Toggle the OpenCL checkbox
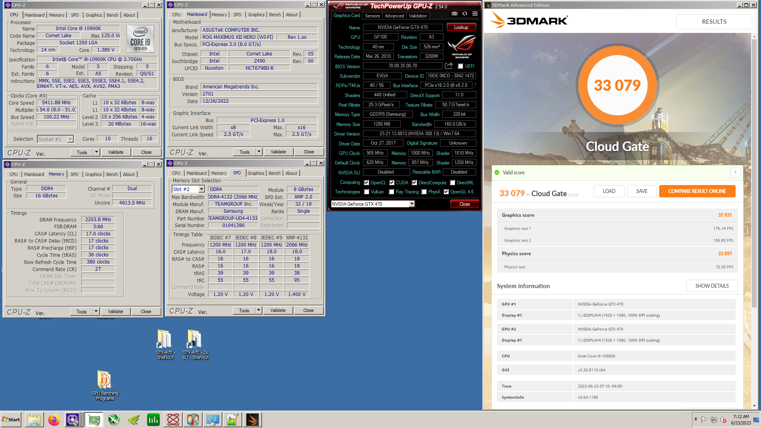Screen dimensions: 761x428 pos(367,183)
